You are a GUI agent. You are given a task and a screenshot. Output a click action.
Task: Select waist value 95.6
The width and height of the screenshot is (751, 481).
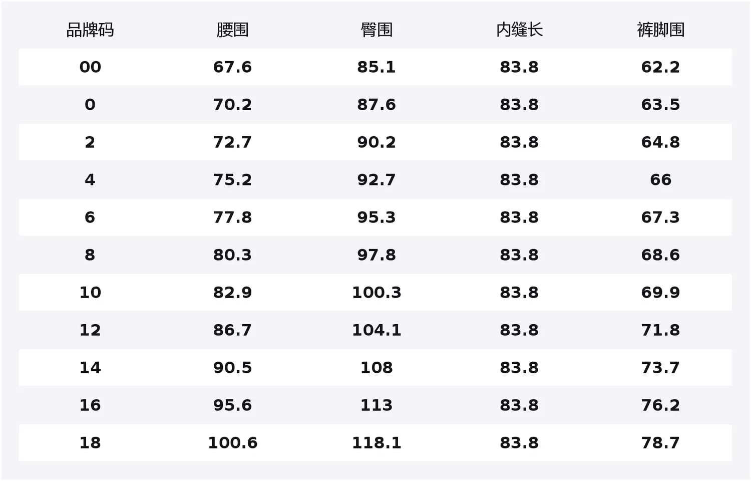[232, 405]
